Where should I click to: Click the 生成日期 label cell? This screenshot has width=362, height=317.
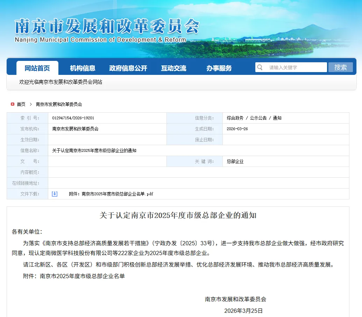pyautogui.click(x=194, y=129)
